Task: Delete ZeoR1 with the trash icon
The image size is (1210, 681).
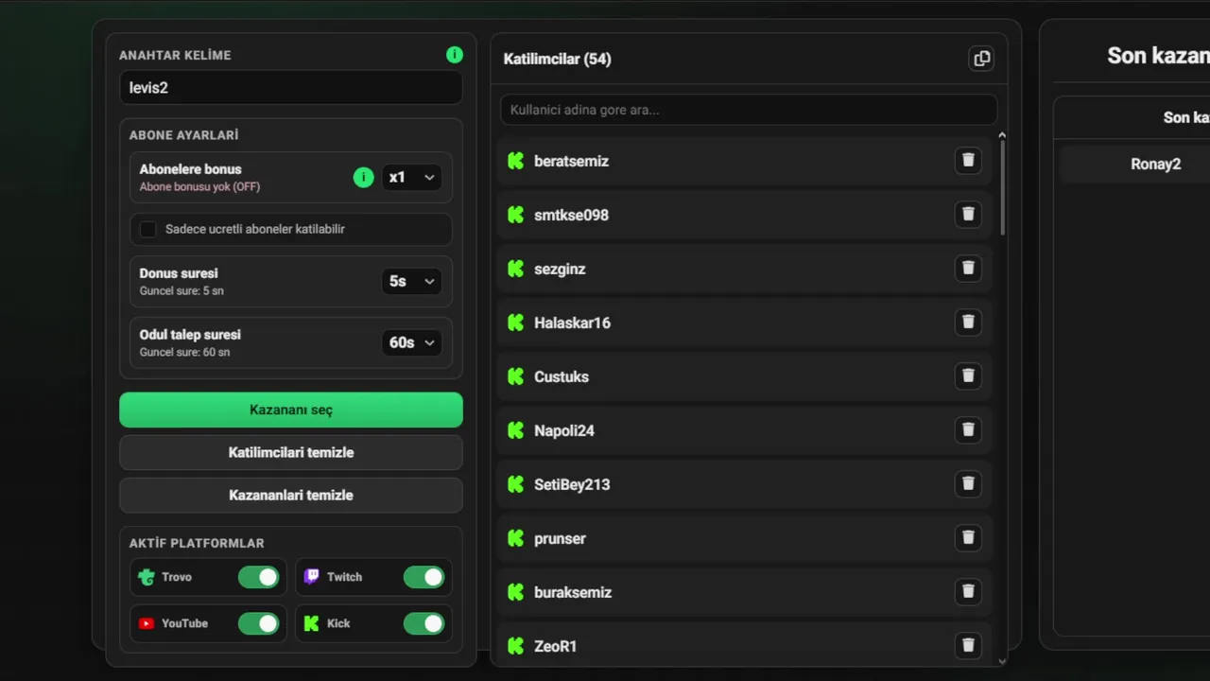Action: pos(968,646)
